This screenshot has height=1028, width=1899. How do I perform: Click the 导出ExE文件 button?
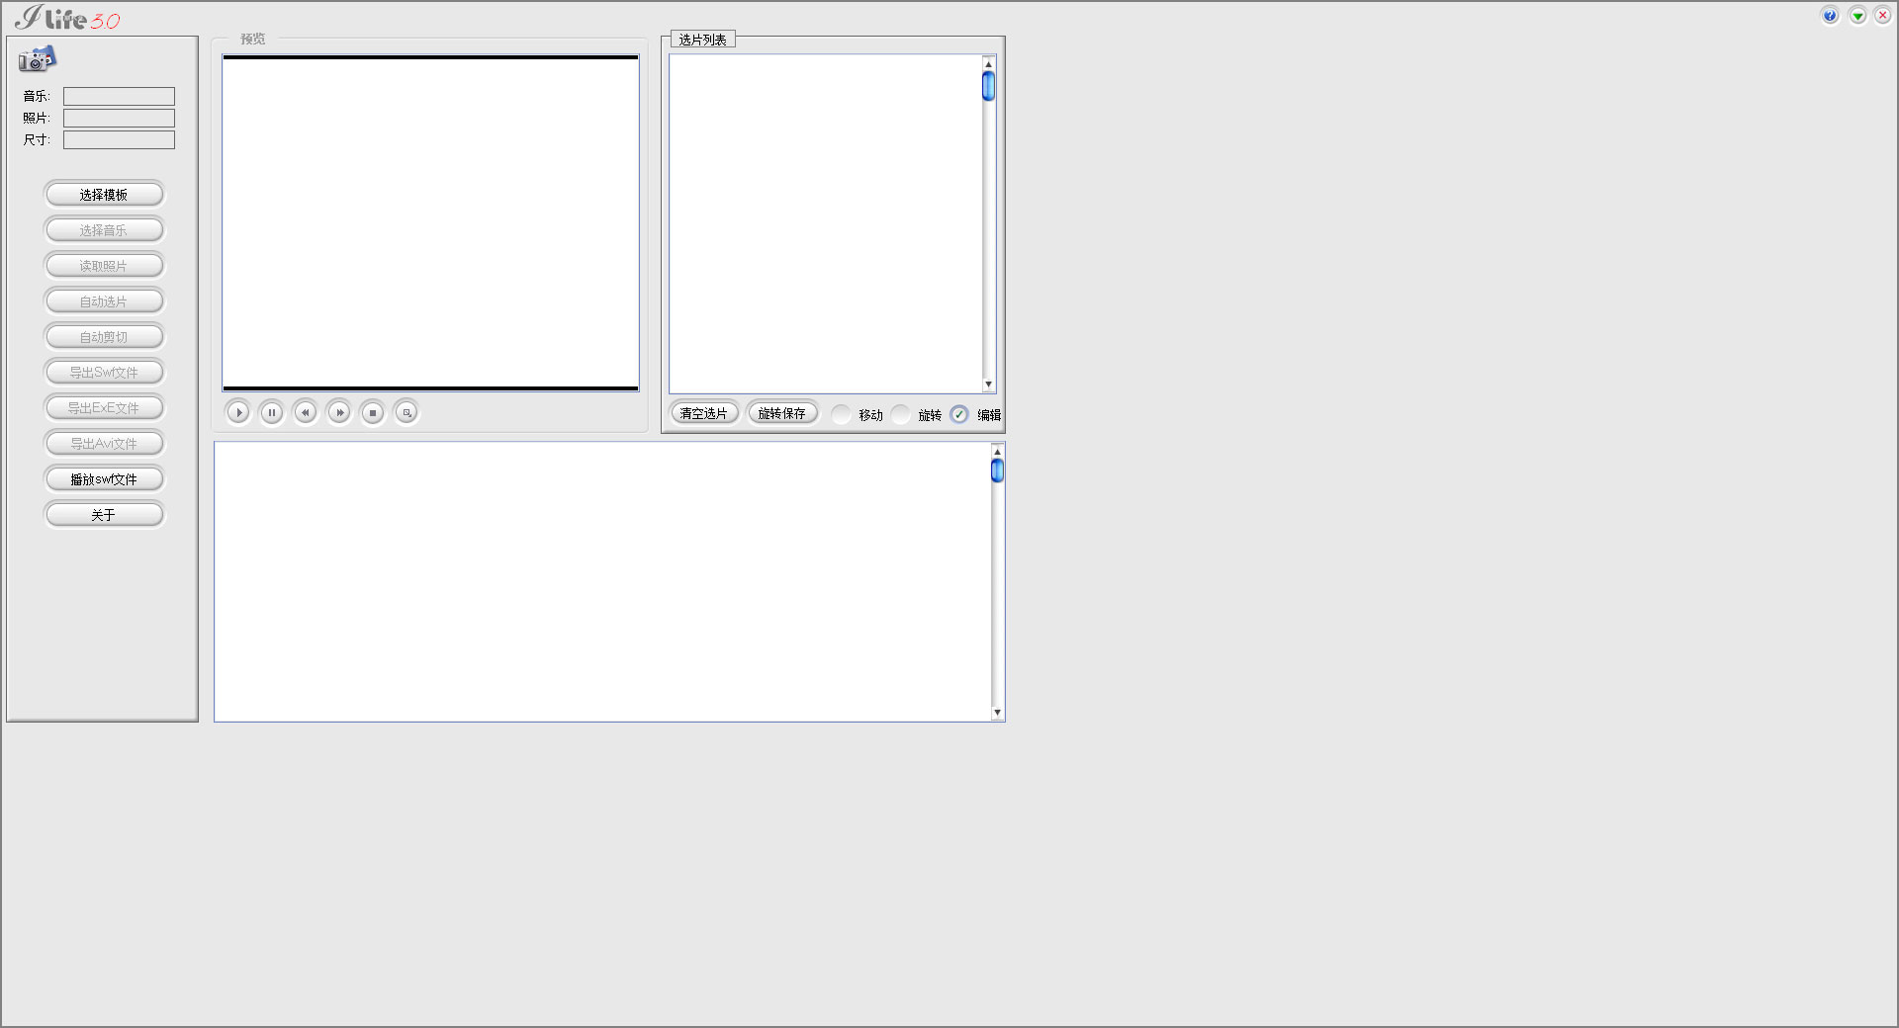(x=104, y=408)
